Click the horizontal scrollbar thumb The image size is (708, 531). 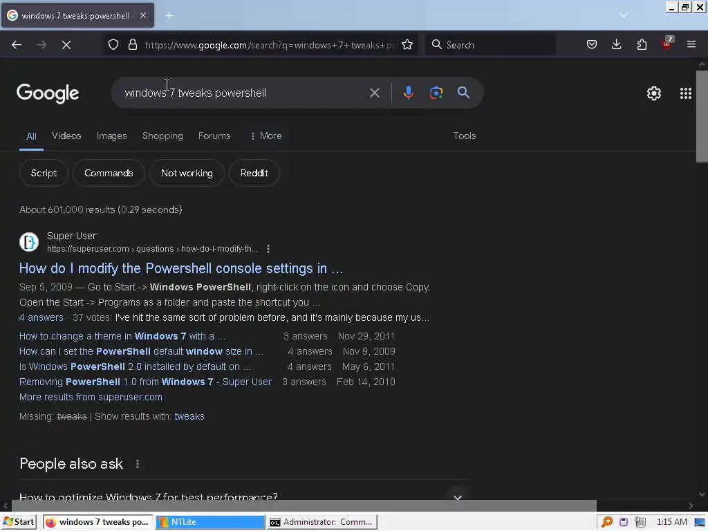pyautogui.click(x=304, y=505)
